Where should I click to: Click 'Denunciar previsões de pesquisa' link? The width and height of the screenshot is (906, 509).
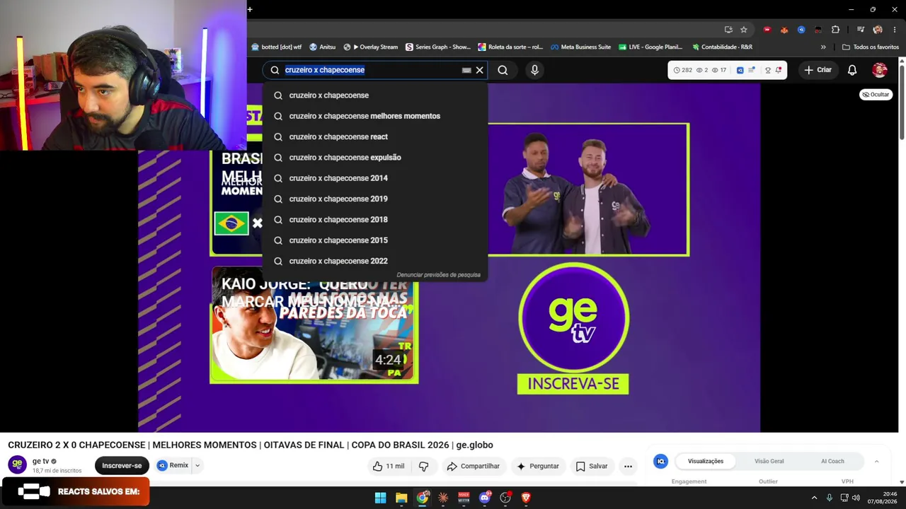click(x=438, y=275)
